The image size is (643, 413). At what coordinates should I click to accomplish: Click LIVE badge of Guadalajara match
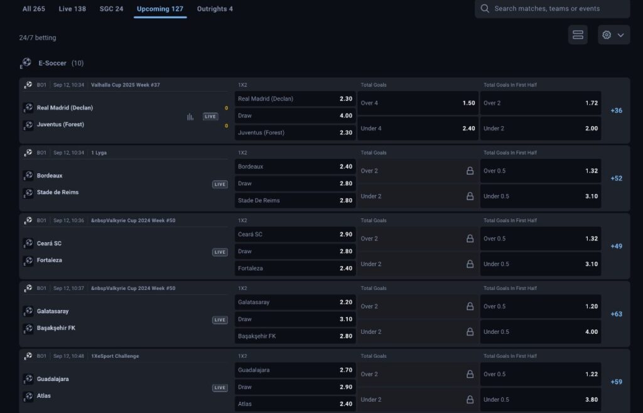(220, 388)
